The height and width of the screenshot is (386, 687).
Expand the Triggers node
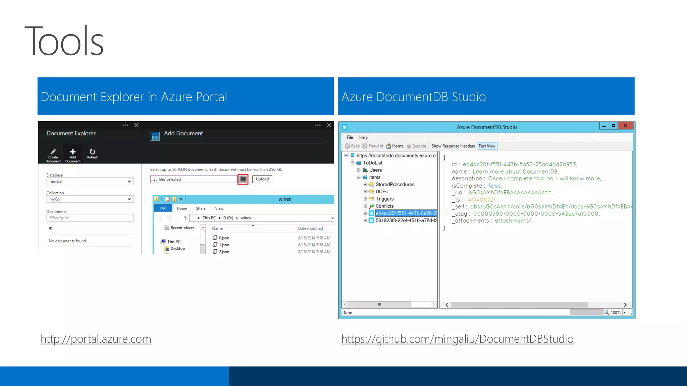pyautogui.click(x=365, y=199)
